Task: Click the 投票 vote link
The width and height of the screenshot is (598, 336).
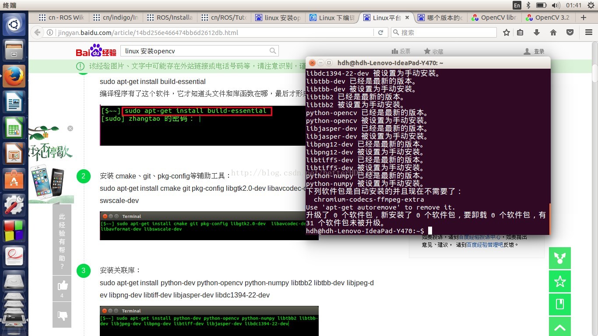Action: [401, 51]
